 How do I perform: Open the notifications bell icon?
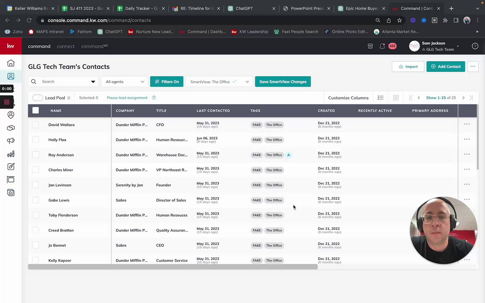tap(382, 46)
